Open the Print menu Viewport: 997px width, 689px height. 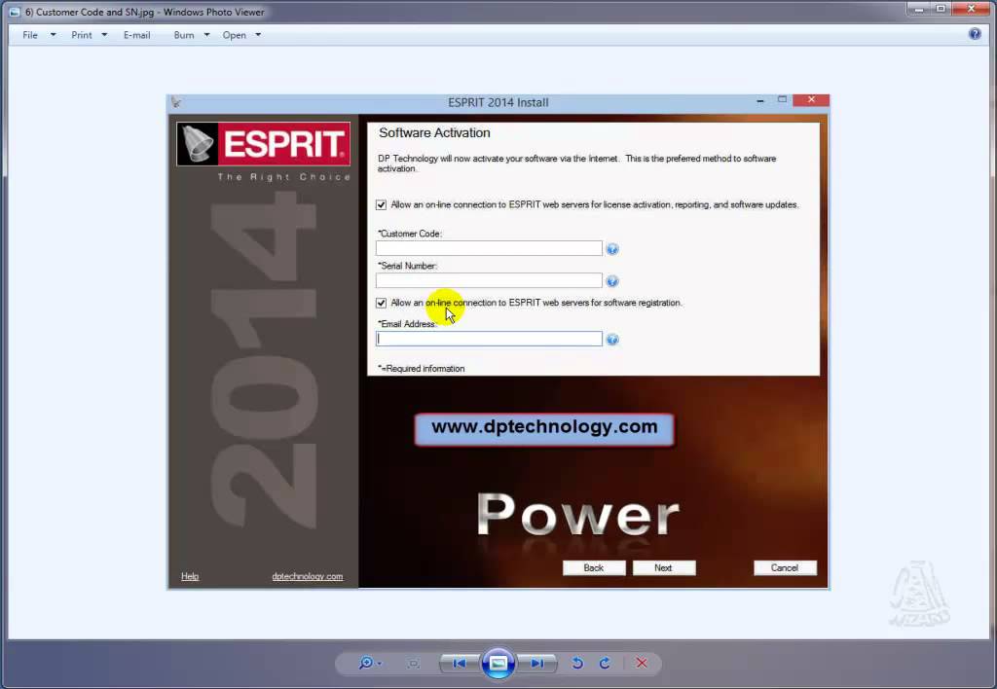pyautogui.click(x=82, y=35)
